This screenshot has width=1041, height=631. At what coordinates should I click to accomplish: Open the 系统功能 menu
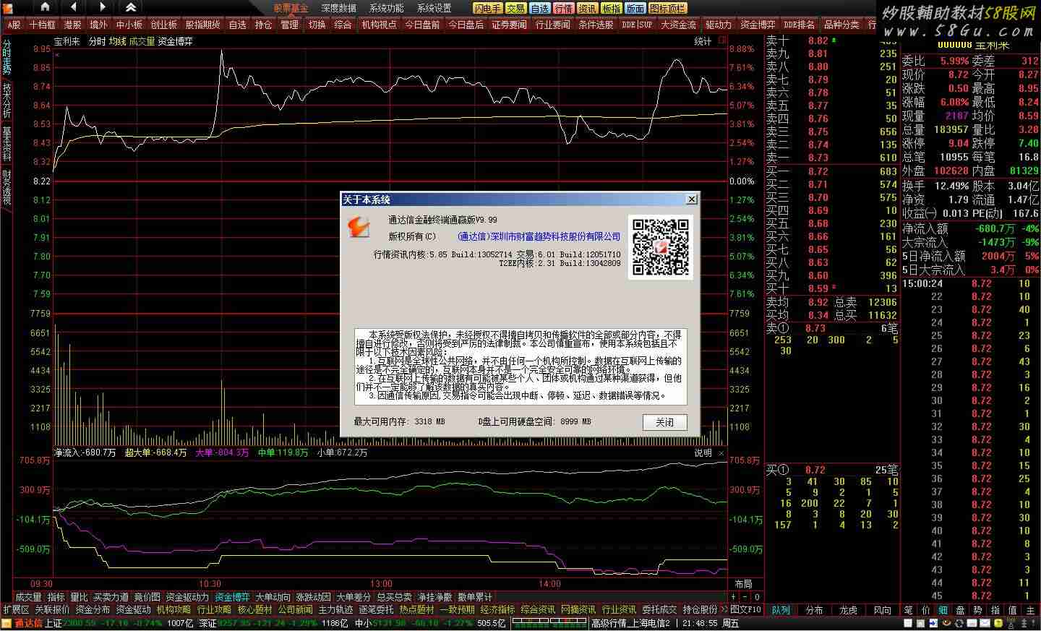(386, 8)
